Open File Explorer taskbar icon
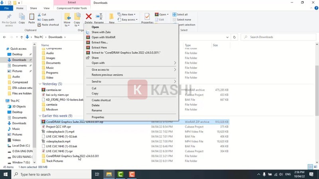This screenshot has width=319, height=179. [x=109, y=174]
